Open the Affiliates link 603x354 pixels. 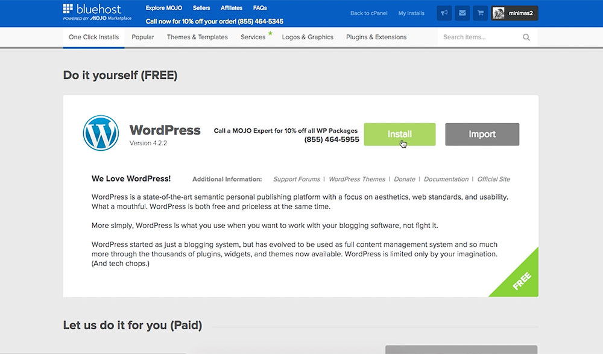(x=232, y=8)
